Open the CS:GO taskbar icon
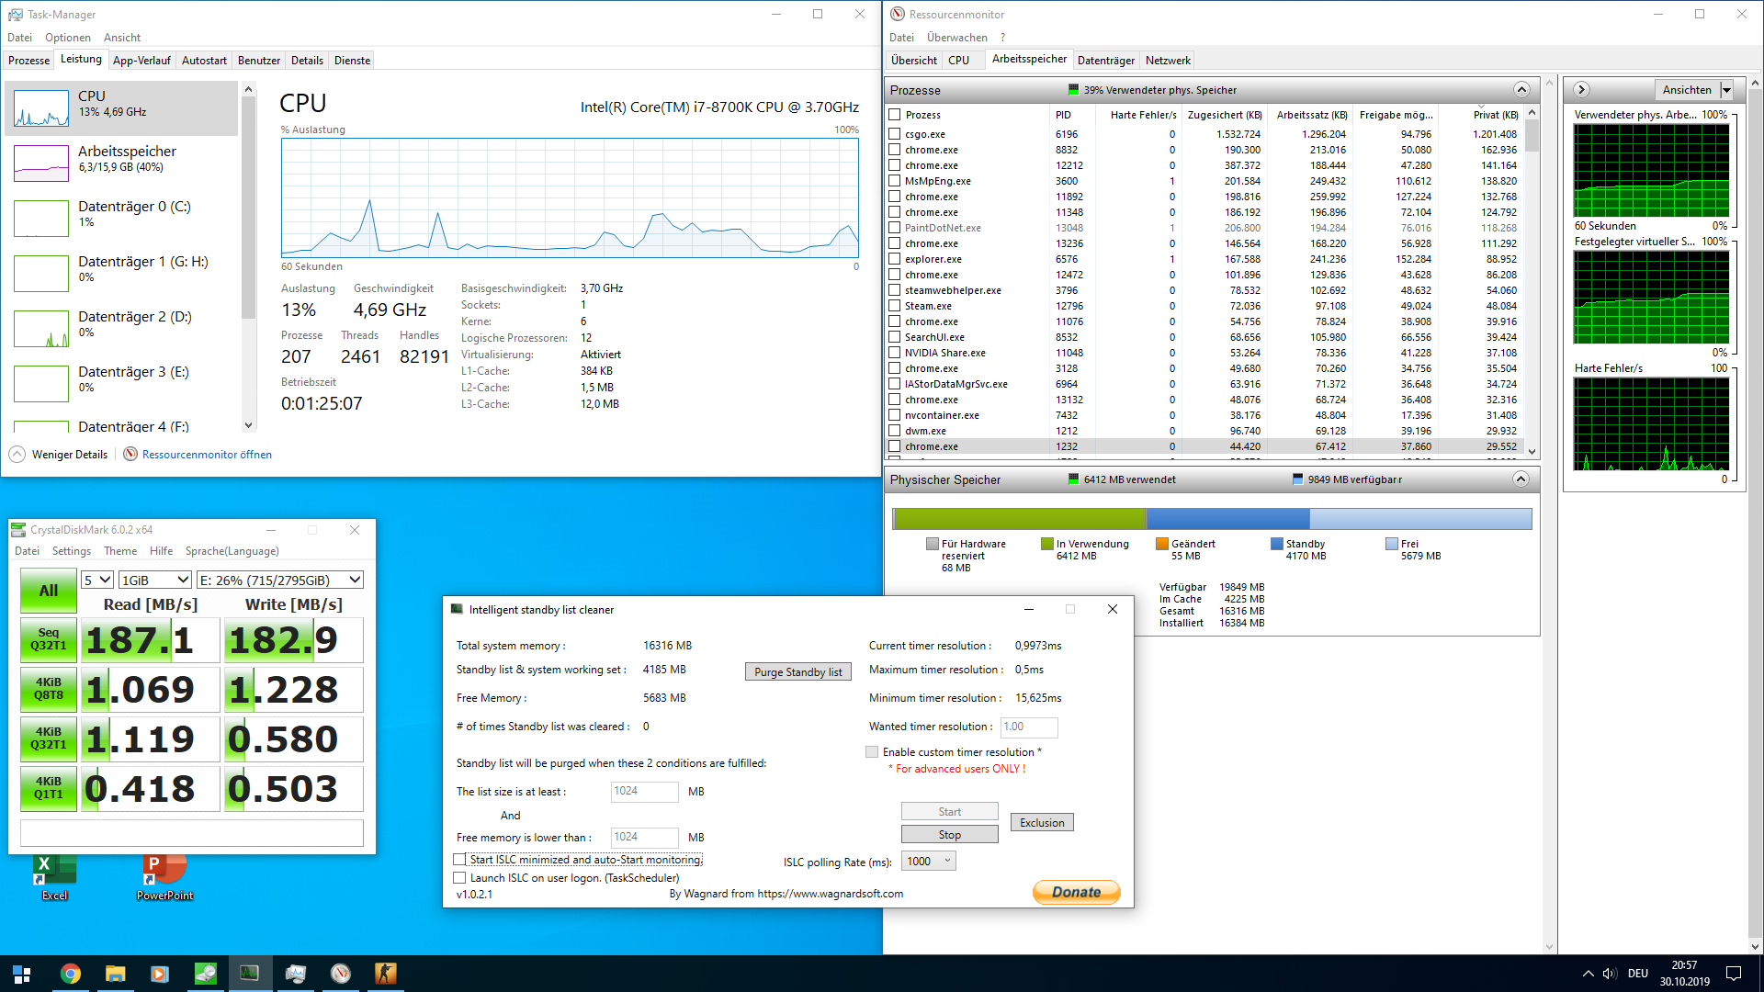This screenshot has width=1764, height=992. pyautogui.click(x=386, y=974)
